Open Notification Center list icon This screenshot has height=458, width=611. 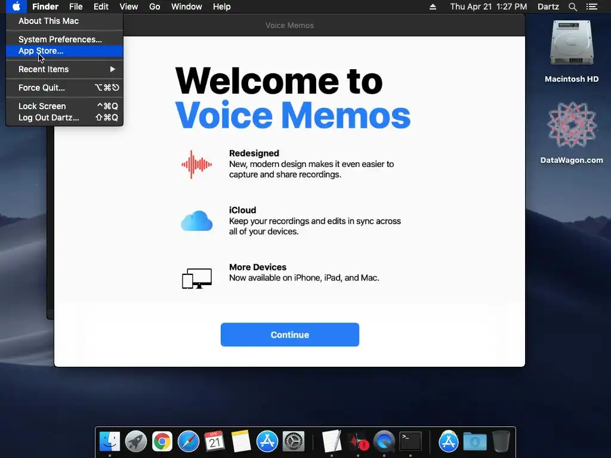591,7
